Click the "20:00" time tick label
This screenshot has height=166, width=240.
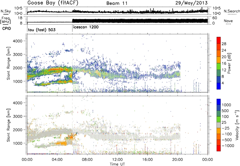click(x=177, y=160)
